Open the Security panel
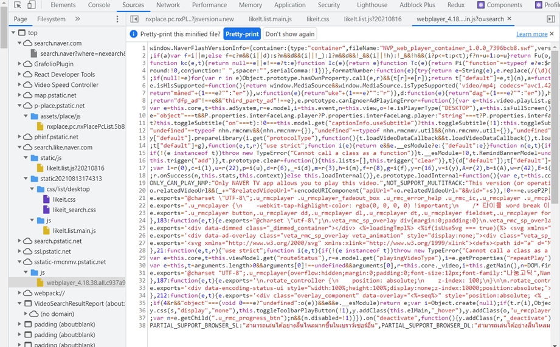 click(x=328, y=5)
